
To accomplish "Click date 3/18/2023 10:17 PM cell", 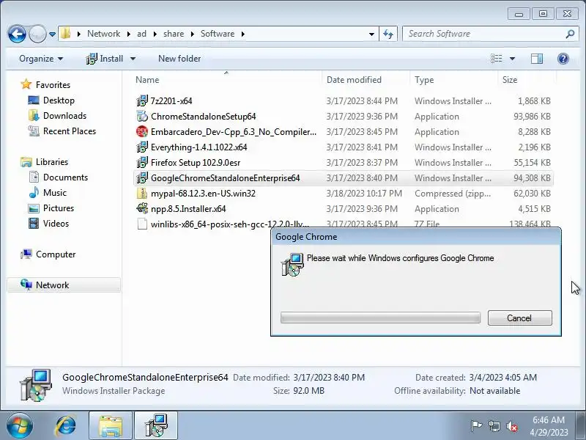I will pyautogui.click(x=364, y=194).
